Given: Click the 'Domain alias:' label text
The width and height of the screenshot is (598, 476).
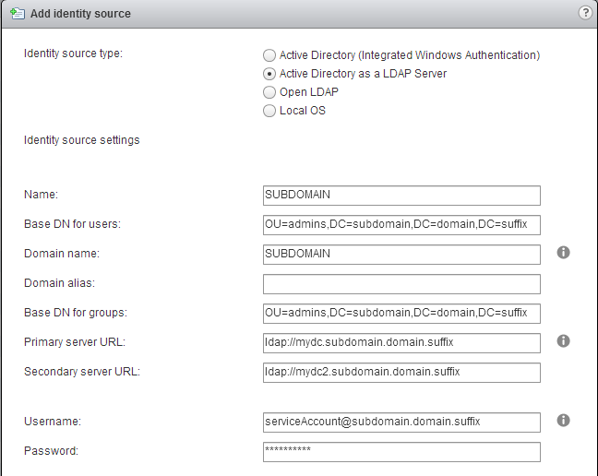Looking at the screenshot, I should coord(59,283).
